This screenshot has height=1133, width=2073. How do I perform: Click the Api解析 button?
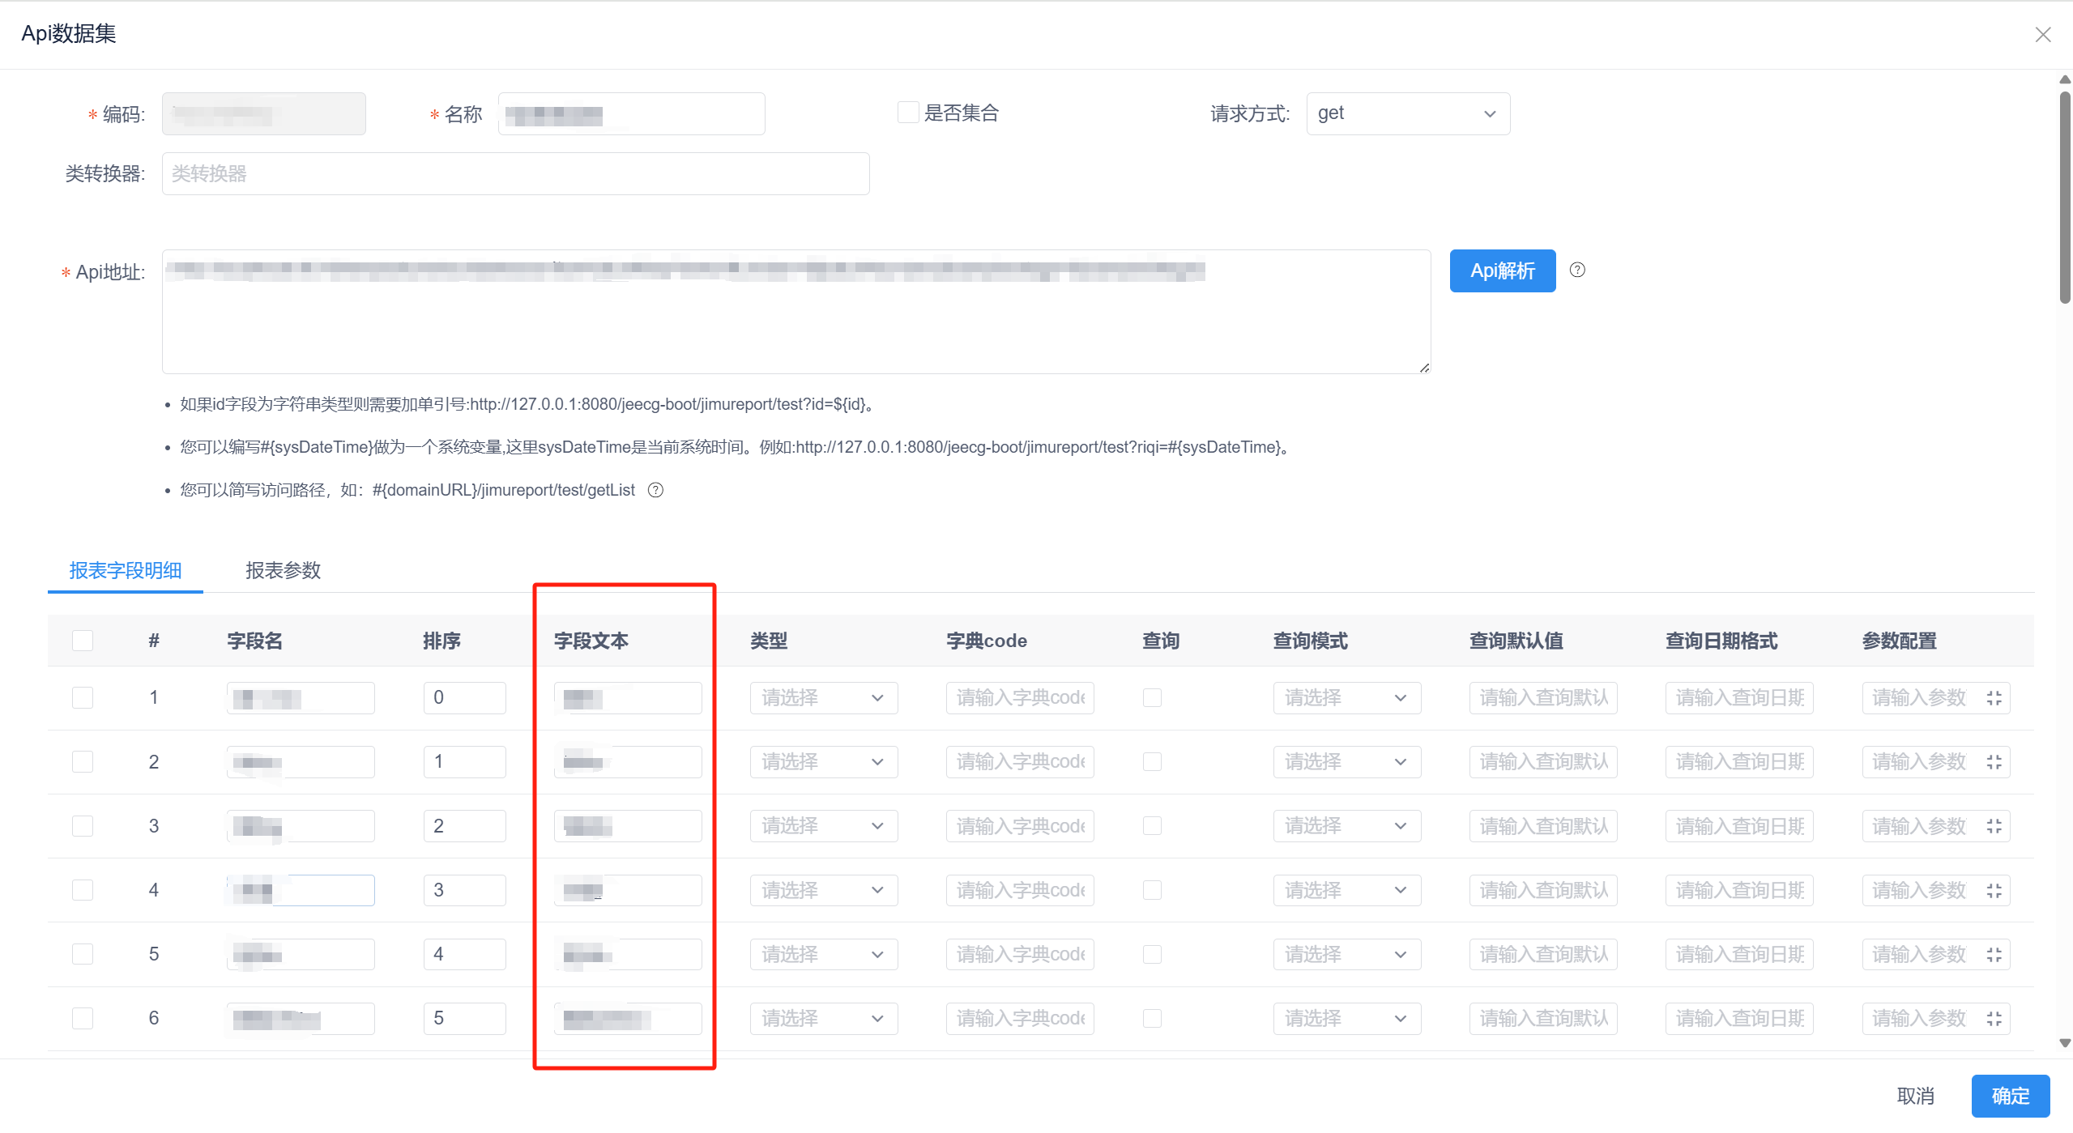point(1502,270)
